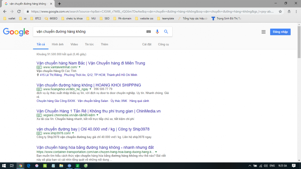This screenshot has height=169, width=301.
Task: Expand the vantaivietnhat.com ad options arrow
Action: coord(80,67)
